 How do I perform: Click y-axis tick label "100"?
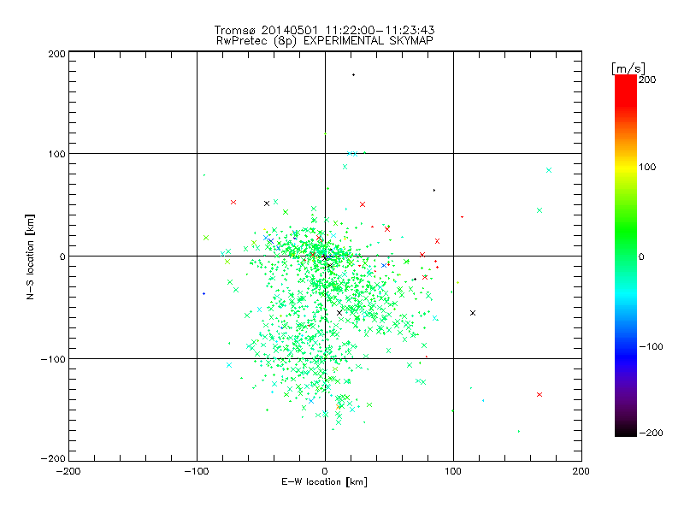[x=56, y=154]
